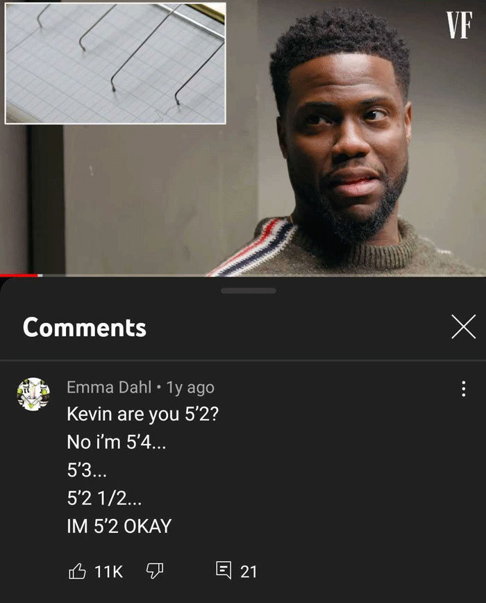Tap the 11K like count
Screen dimensions: 486x603
pyautogui.click(x=109, y=572)
